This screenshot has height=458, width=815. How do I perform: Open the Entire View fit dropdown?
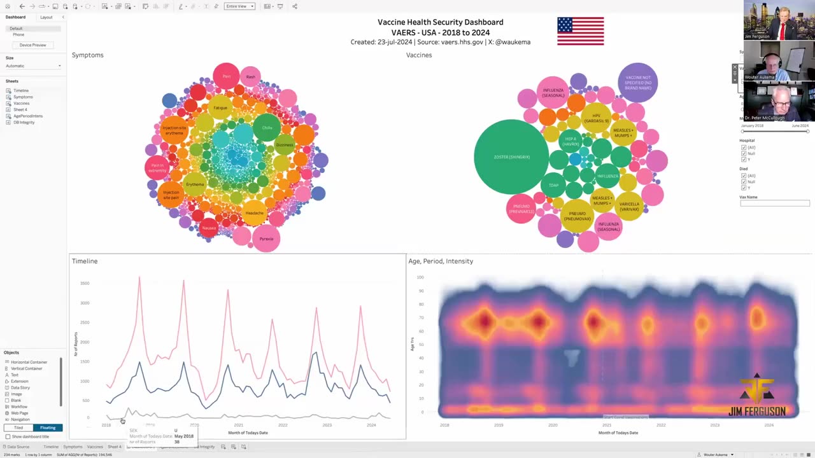click(239, 6)
